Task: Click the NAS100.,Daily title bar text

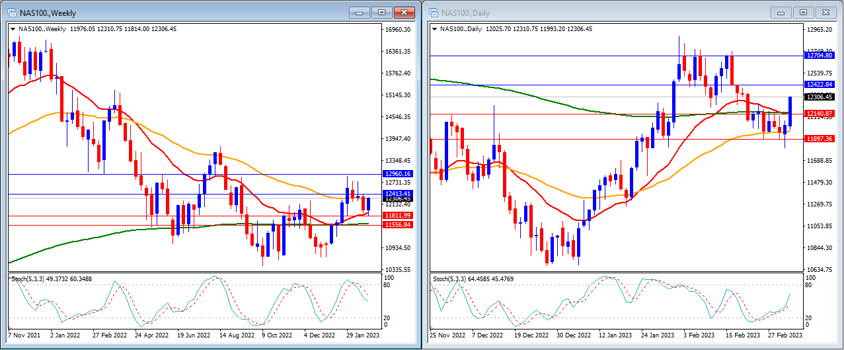Action: pos(467,13)
